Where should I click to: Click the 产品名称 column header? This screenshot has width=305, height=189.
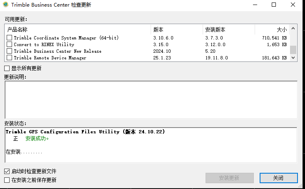pyautogui.click(x=78, y=29)
